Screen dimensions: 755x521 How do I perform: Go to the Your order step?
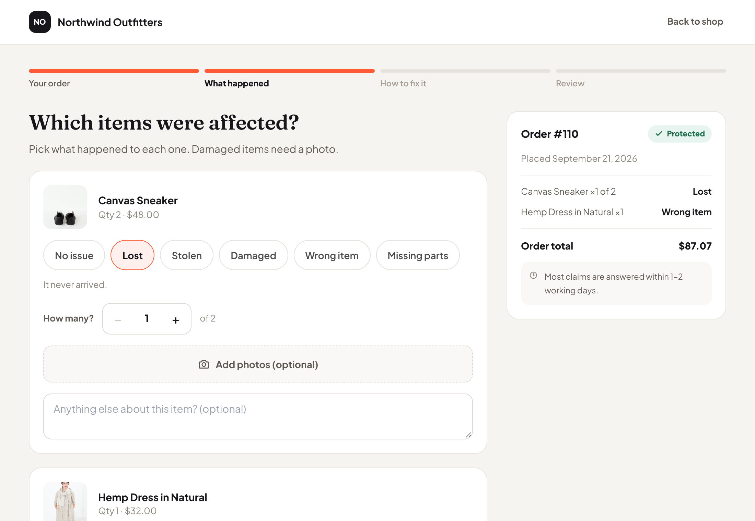click(49, 83)
